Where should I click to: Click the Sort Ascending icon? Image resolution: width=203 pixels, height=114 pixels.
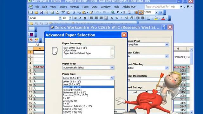(x=125, y=12)
